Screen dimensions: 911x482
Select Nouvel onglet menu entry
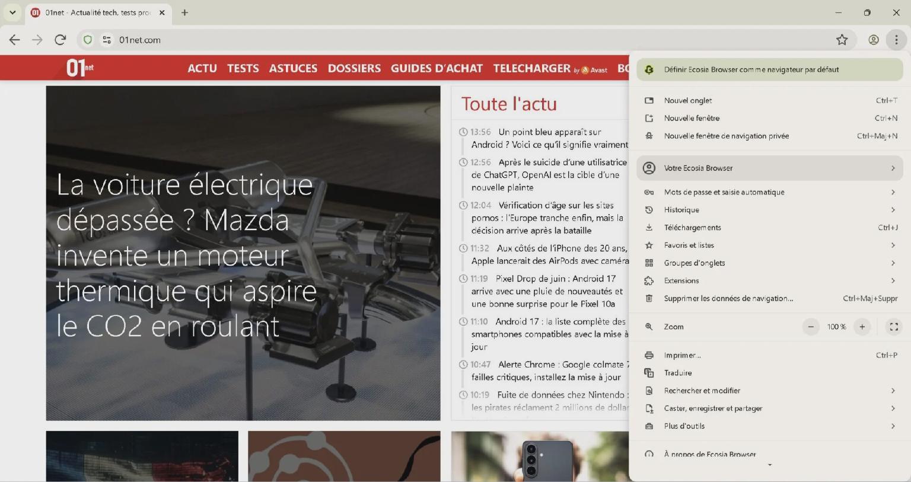(770, 100)
